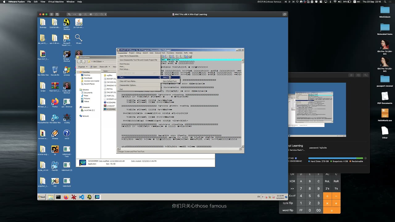Open the PE-bear shortcut desktop icon
The height and width of the screenshot is (222, 395).
pos(67,56)
